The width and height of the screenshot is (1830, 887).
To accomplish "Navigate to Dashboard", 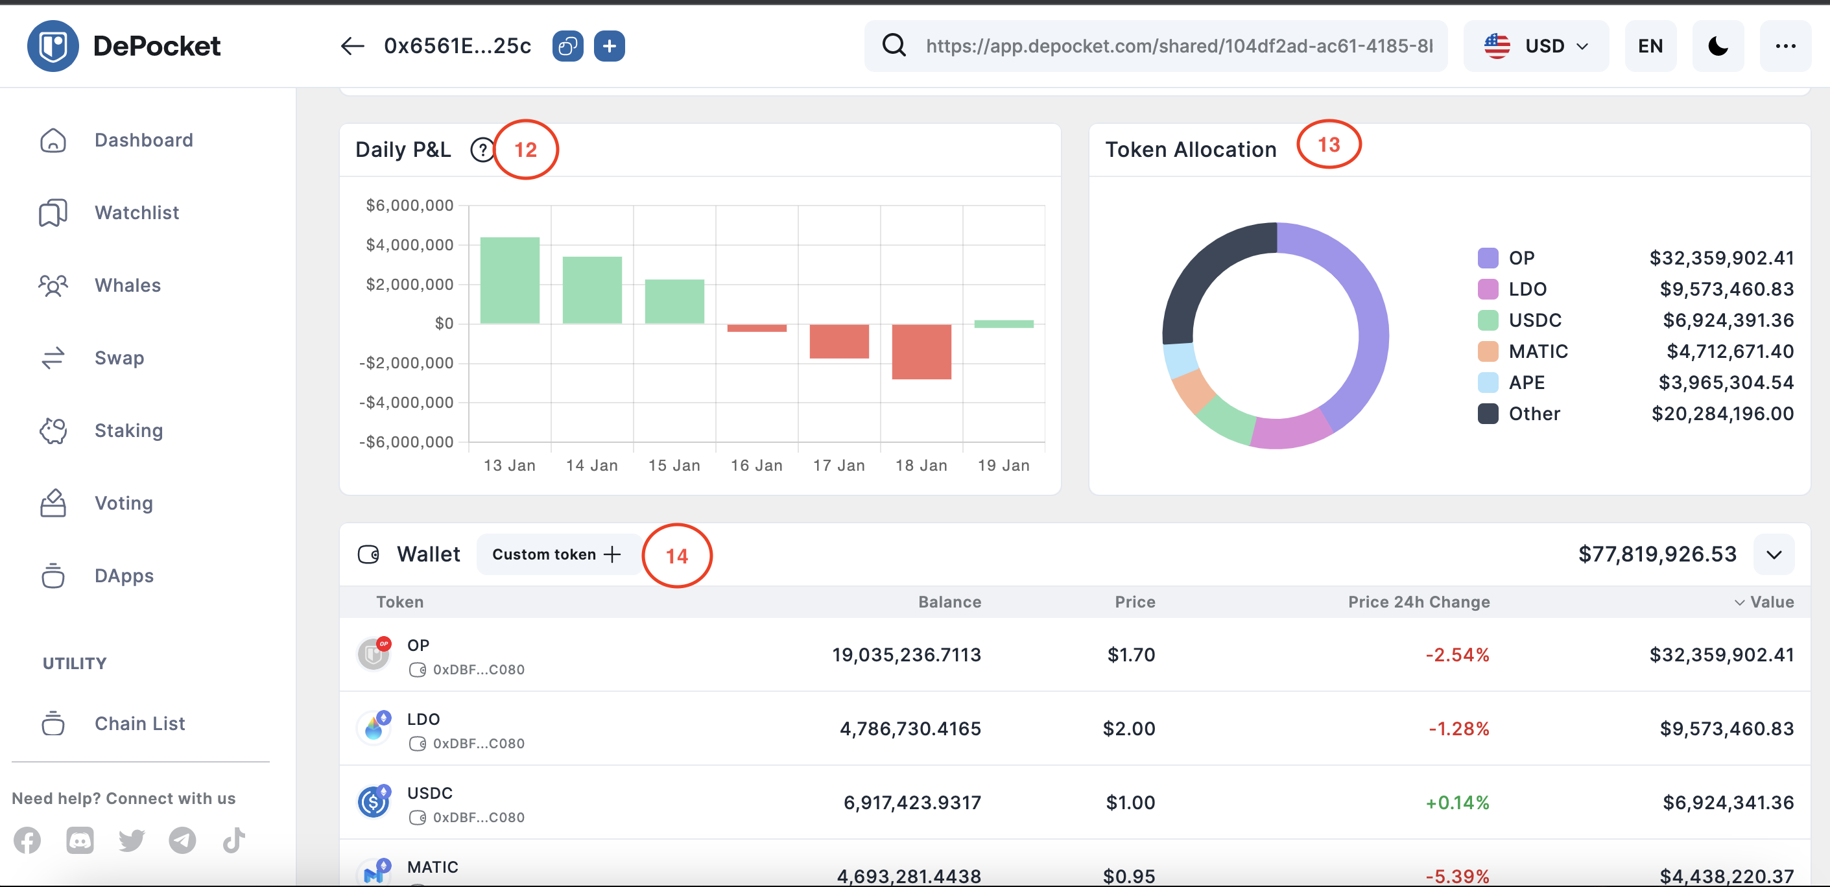I will pos(144,141).
